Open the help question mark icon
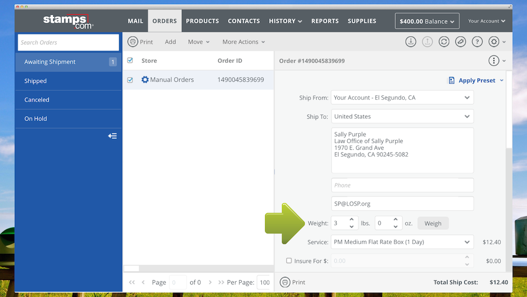 point(477,42)
